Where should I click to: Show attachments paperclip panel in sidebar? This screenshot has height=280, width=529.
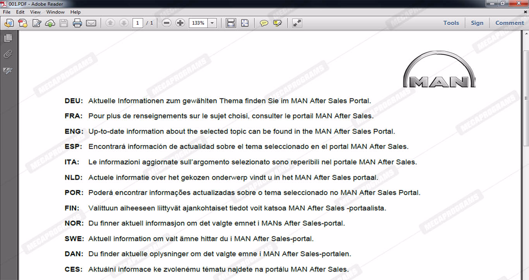point(8,54)
